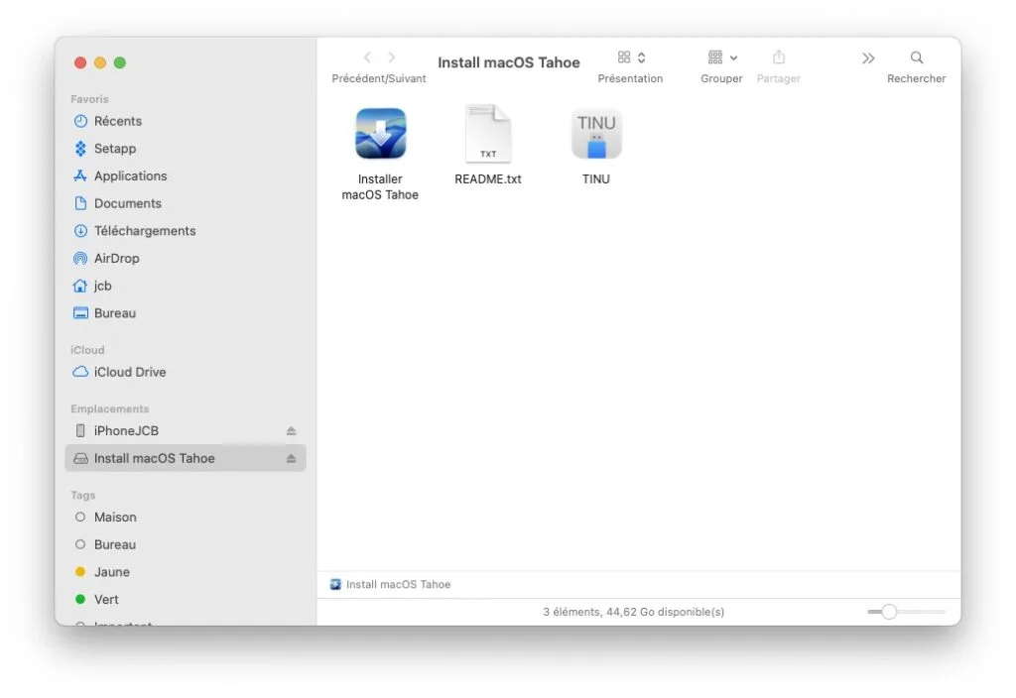Viewport: 1016px width, 698px height.
Task: Click the TINU file name label
Action: click(596, 178)
